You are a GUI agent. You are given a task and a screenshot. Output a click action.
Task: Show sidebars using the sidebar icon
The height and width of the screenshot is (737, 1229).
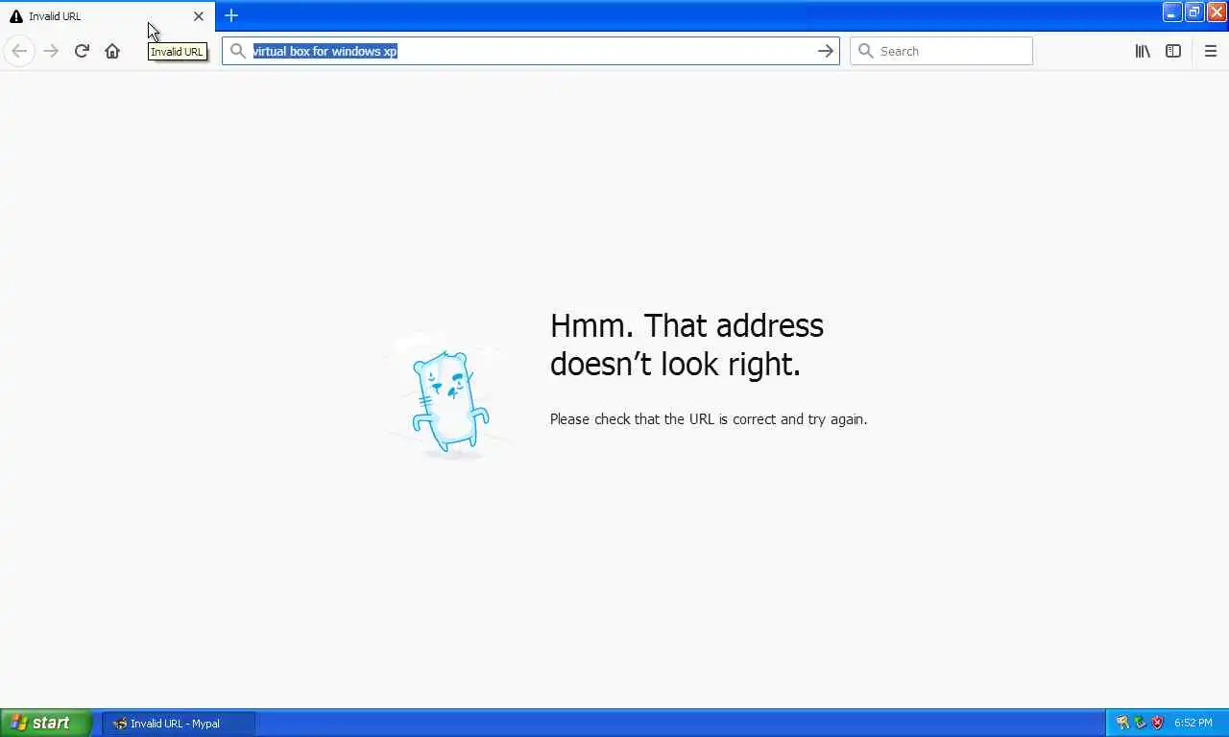(1173, 51)
